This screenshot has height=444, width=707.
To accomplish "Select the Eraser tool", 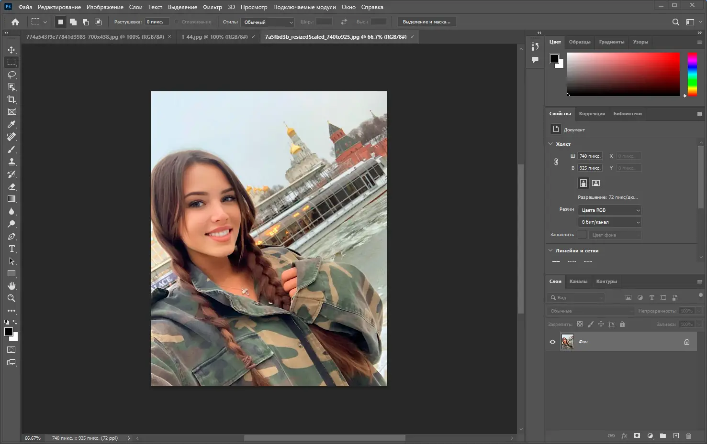I will (11, 186).
